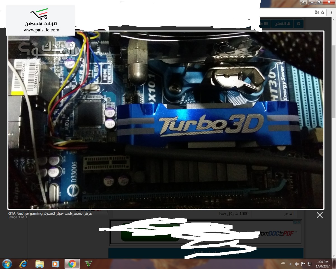
Task: Click the palsale.com logo banner
Action: pyautogui.click(x=41, y=20)
